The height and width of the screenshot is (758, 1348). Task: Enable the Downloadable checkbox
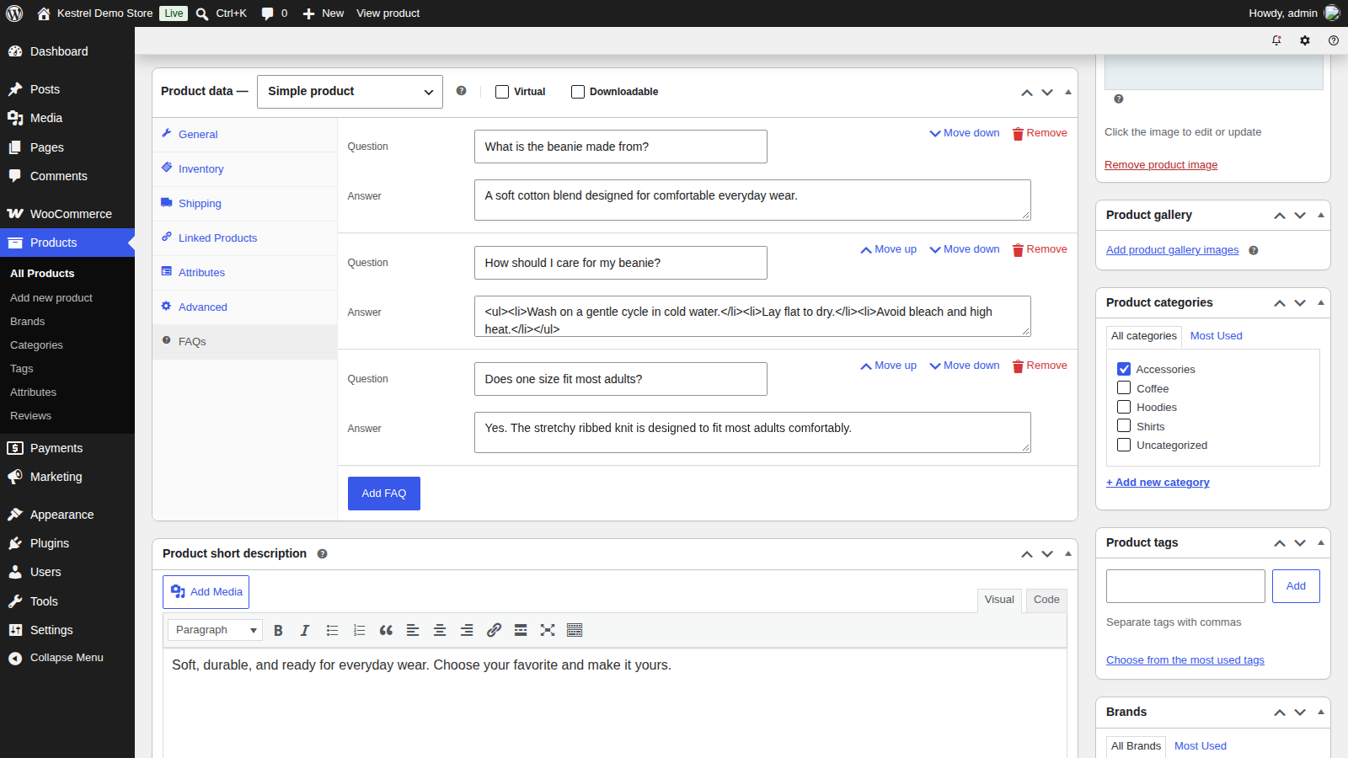coord(578,92)
